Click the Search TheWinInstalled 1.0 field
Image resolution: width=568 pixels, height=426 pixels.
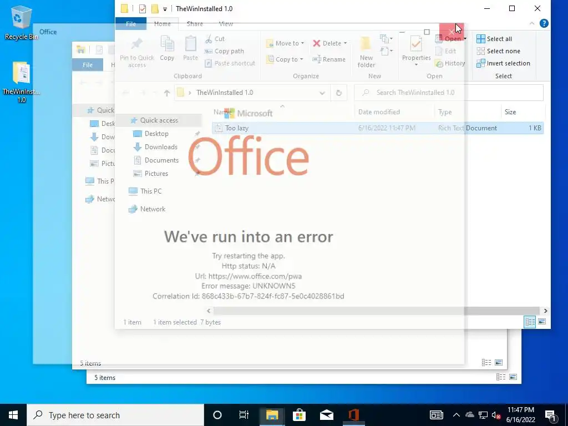448,93
